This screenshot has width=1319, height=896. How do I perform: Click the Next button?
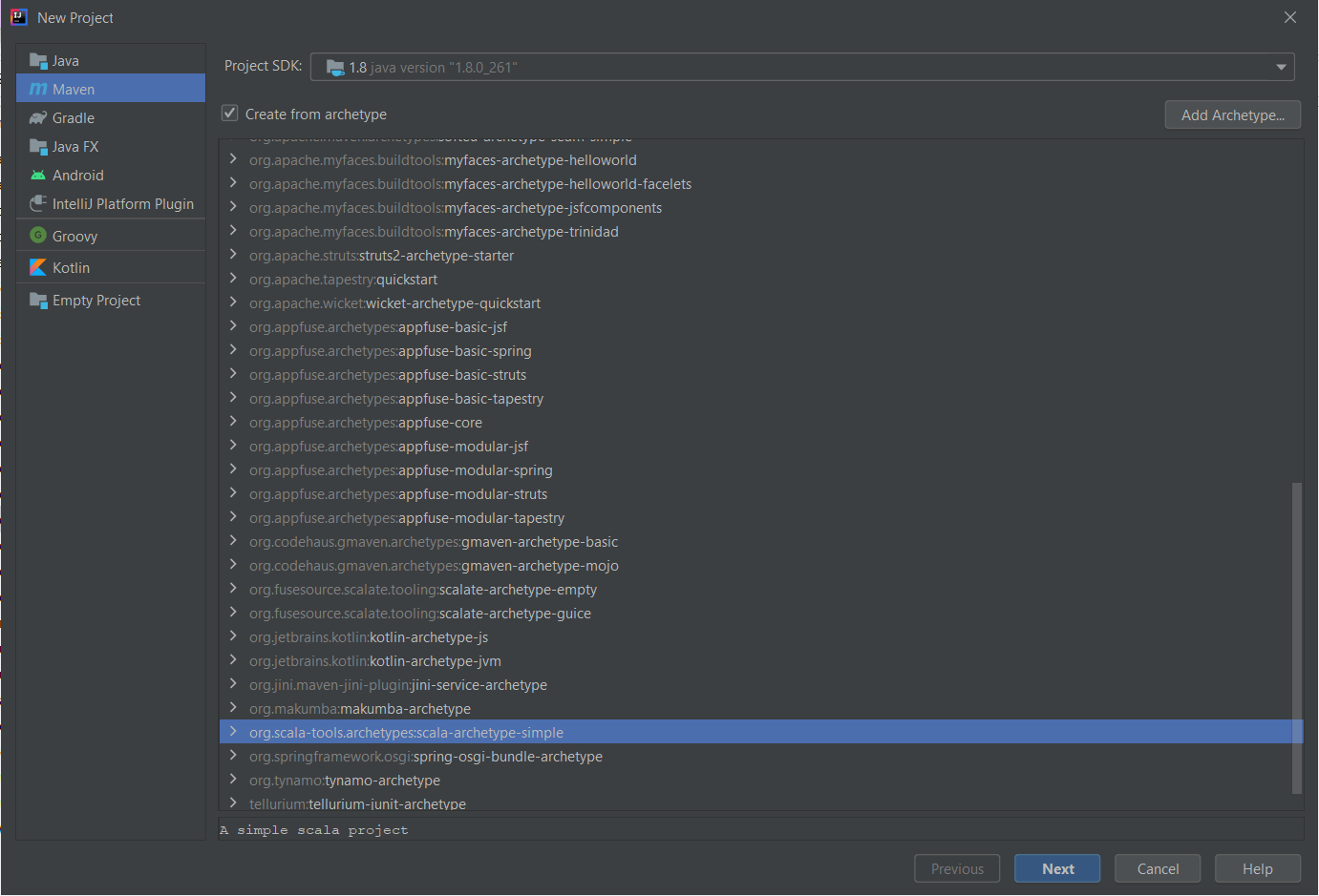pos(1056,868)
